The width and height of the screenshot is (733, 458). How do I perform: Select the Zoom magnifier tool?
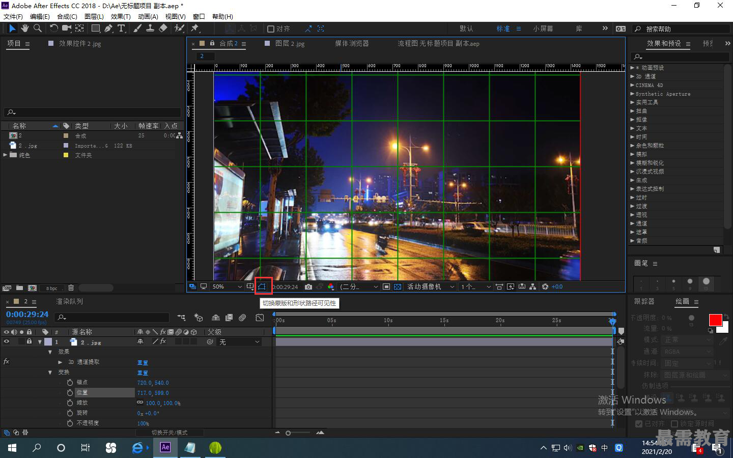coord(37,28)
